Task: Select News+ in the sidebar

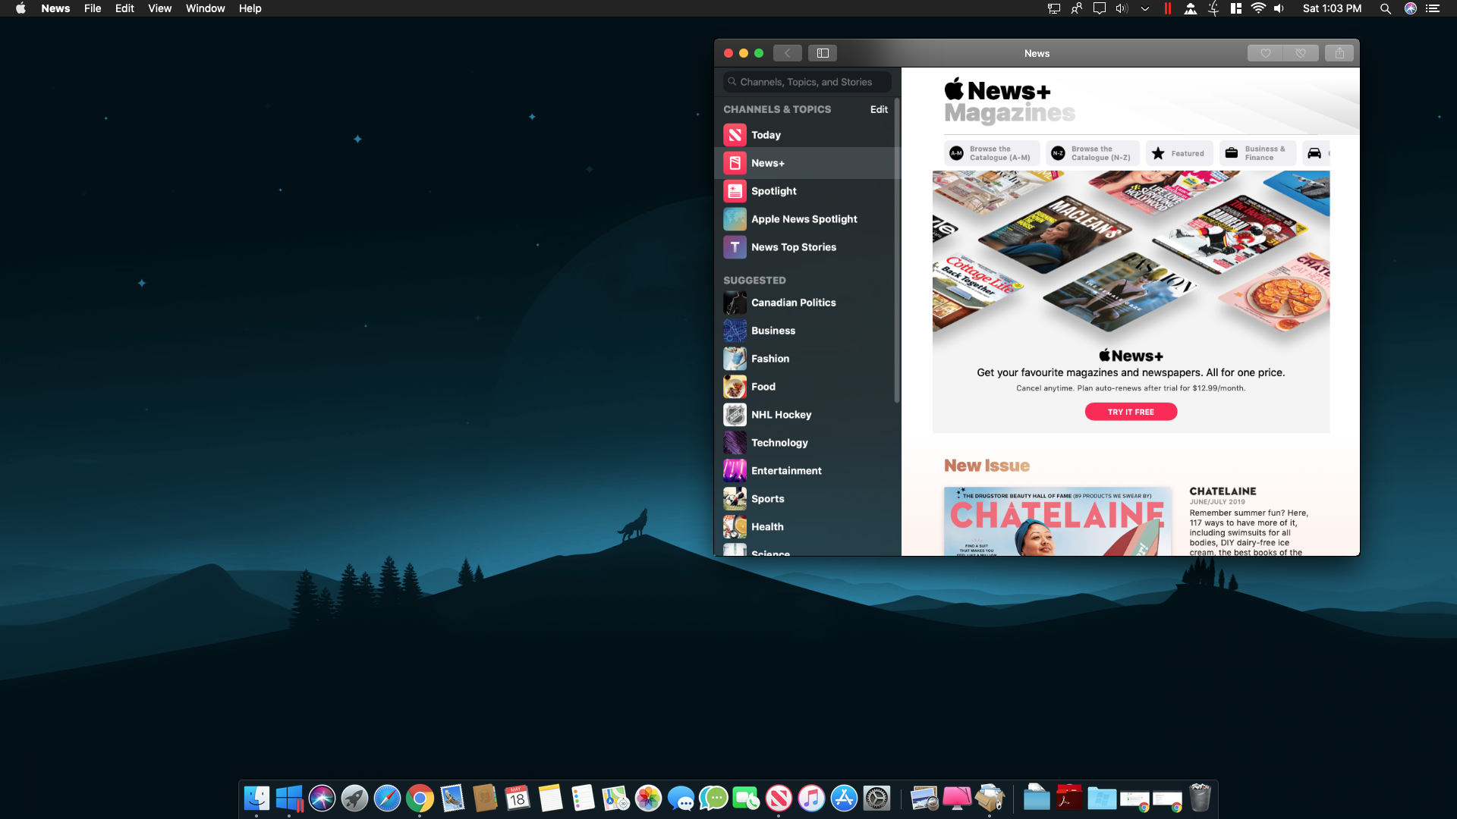Action: pos(807,163)
